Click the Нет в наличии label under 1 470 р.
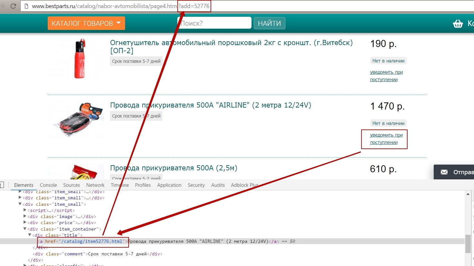This screenshot has height=266, width=474. point(388,123)
